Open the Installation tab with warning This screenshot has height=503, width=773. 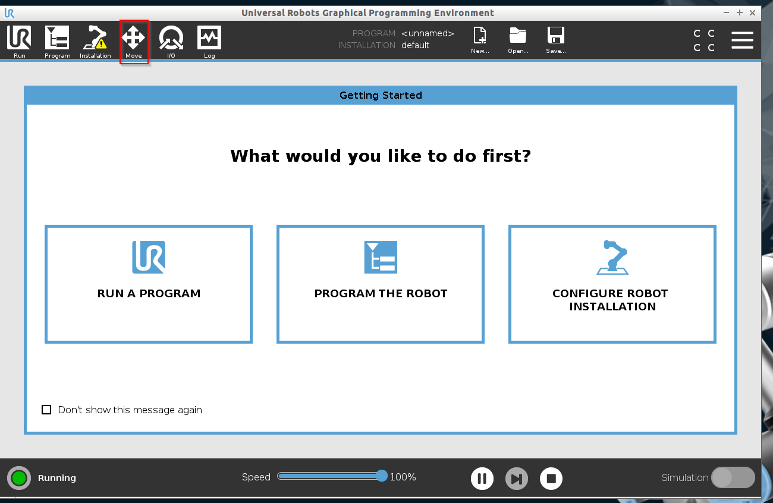pos(95,42)
